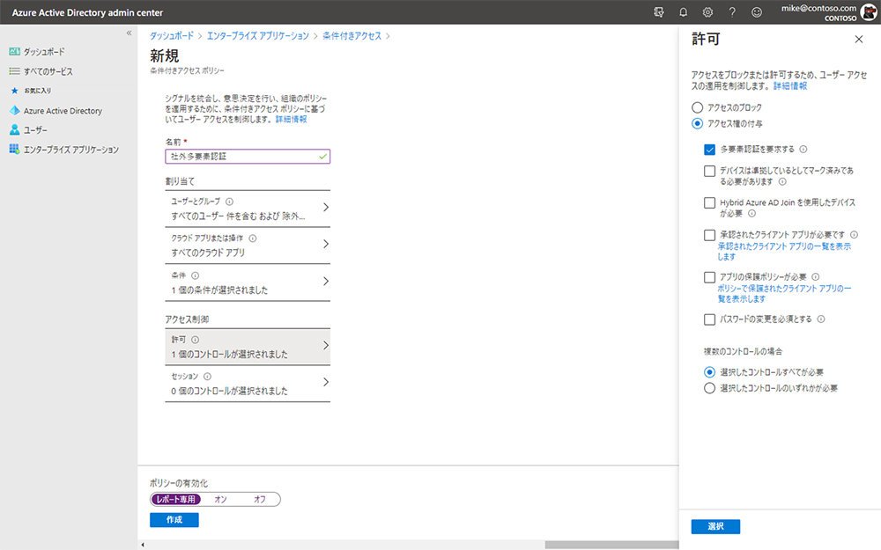Open 承認されたクライアント アプリの一覧を表示します link
Screen dimensions: 881x550
pos(784,252)
